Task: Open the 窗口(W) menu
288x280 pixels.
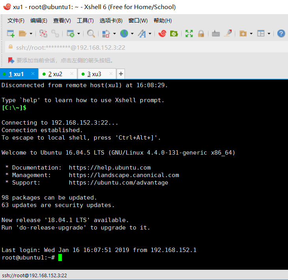Action: (x=138, y=21)
